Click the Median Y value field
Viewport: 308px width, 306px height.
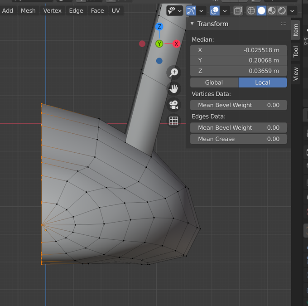pyautogui.click(x=238, y=60)
